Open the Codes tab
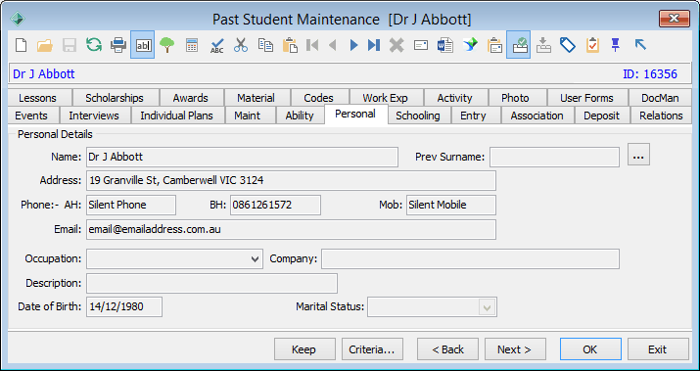The height and width of the screenshot is (371, 700). 319,98
